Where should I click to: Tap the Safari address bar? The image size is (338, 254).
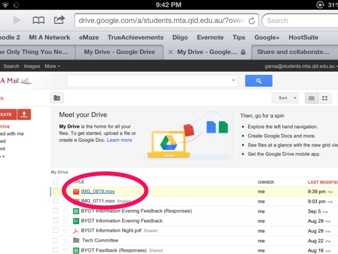point(162,21)
